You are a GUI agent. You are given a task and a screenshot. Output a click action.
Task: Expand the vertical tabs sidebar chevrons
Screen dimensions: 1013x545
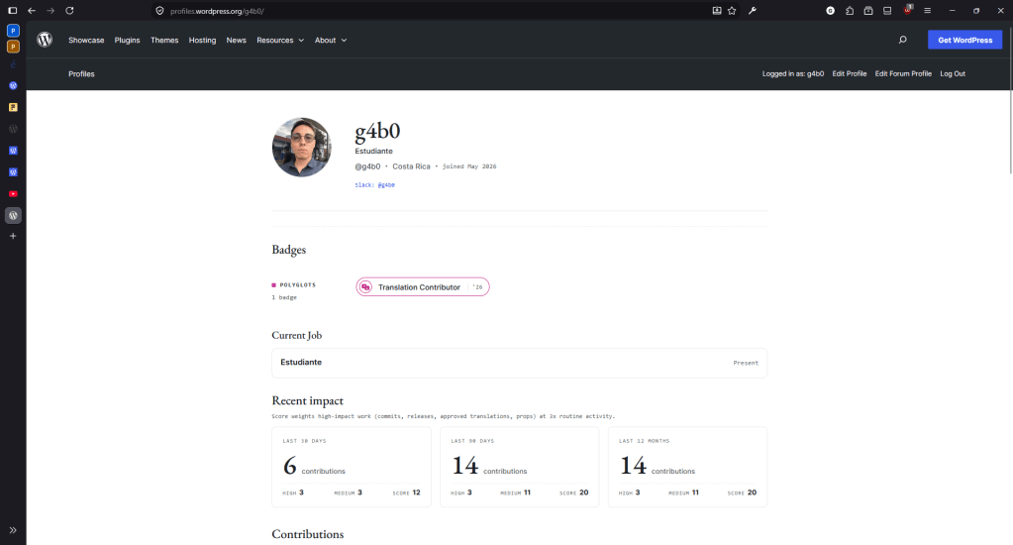point(13,530)
